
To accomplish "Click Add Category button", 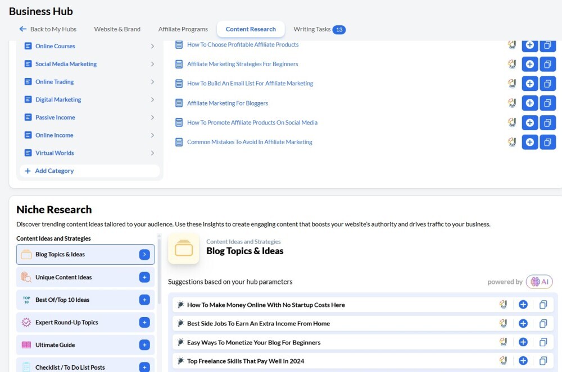I will (54, 171).
